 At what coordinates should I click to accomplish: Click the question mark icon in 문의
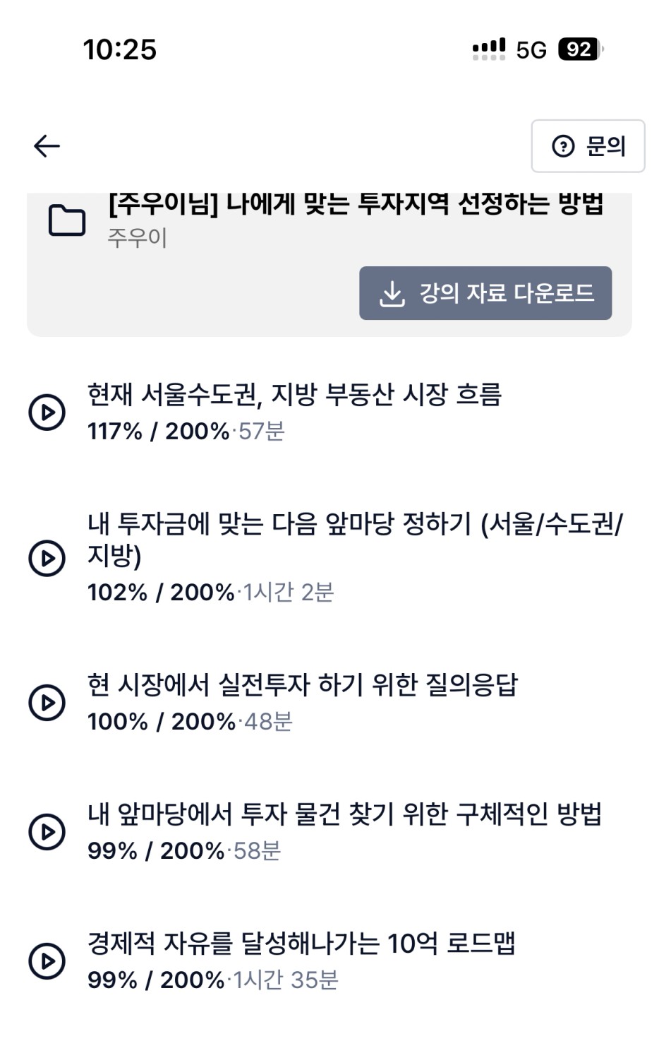pyautogui.click(x=563, y=146)
